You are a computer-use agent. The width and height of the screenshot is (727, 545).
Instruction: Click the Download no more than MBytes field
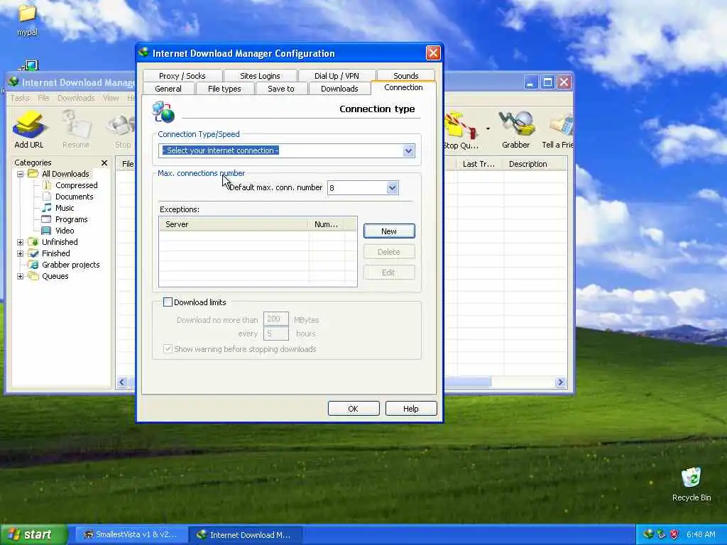point(276,319)
